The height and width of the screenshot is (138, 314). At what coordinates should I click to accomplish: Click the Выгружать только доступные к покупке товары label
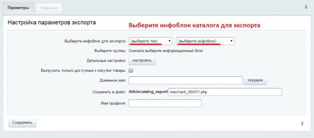(x=83, y=71)
